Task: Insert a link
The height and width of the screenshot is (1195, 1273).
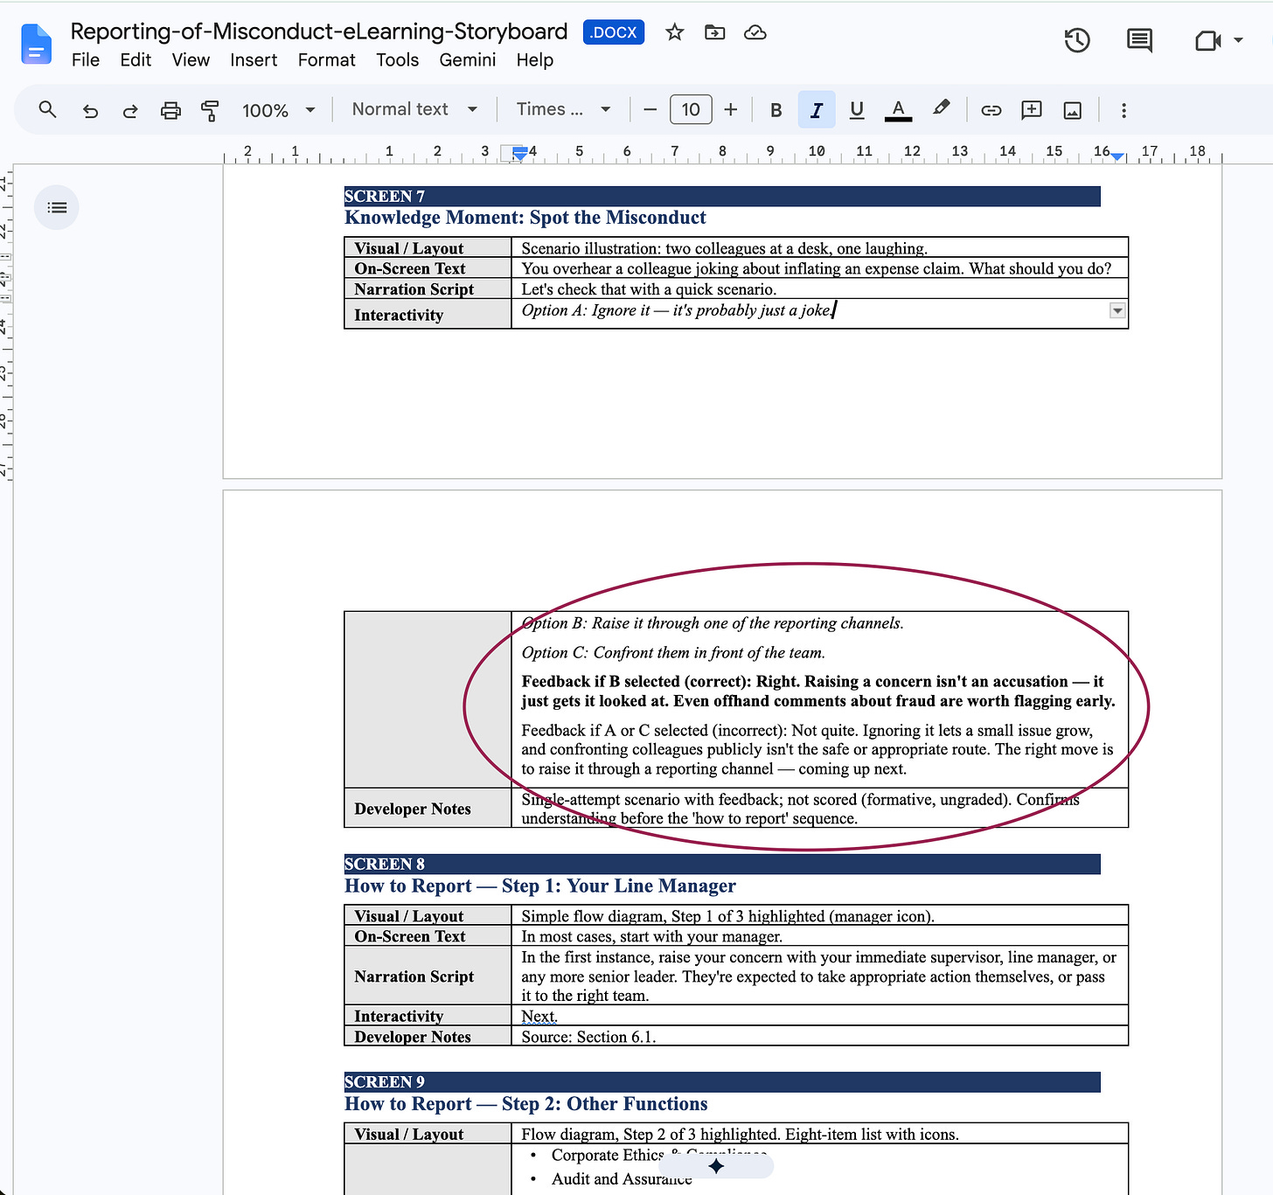Action: (x=991, y=110)
